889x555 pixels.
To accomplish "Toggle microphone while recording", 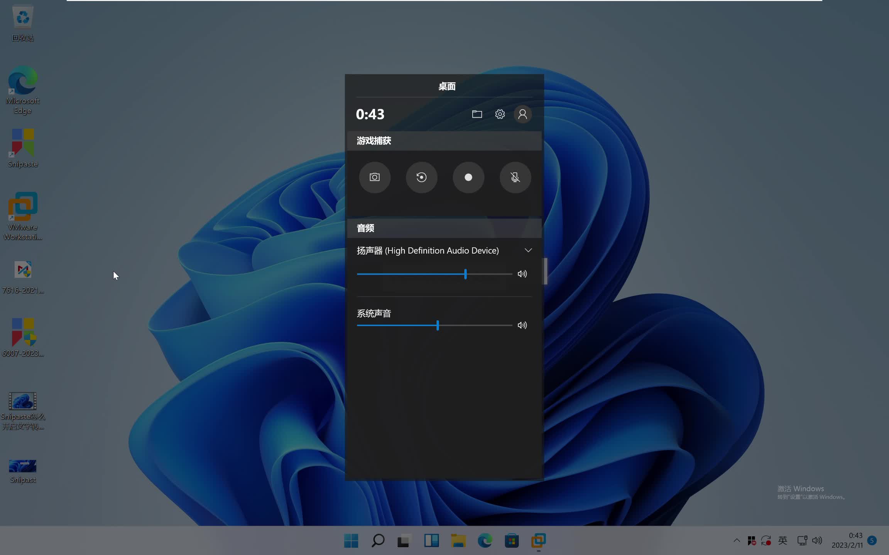I will click(x=515, y=177).
